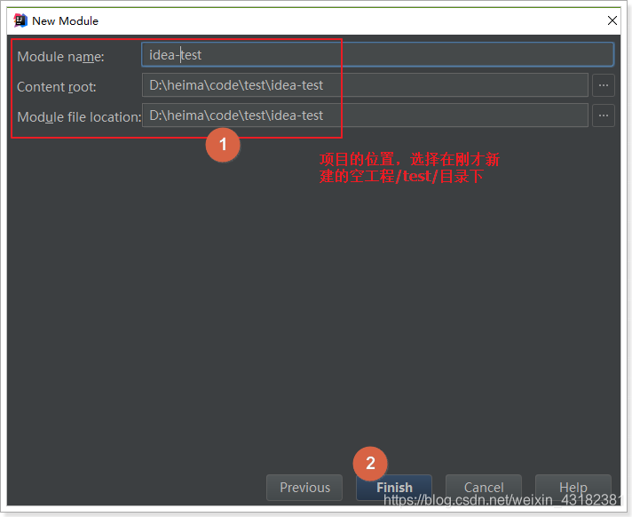Viewport: 632px width, 517px height.
Task: Click the Module name input field
Action: [377, 55]
